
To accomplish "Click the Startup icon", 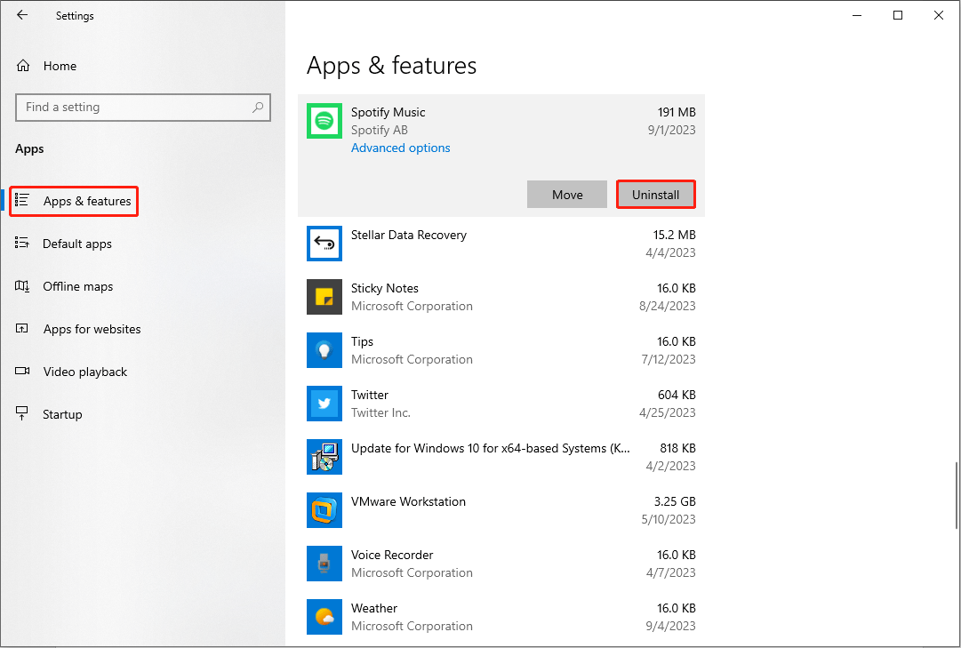I will coord(22,414).
